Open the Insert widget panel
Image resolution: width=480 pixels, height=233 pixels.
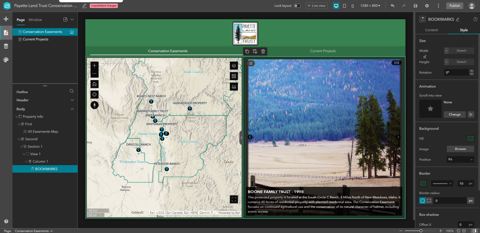pyautogui.click(x=6, y=19)
